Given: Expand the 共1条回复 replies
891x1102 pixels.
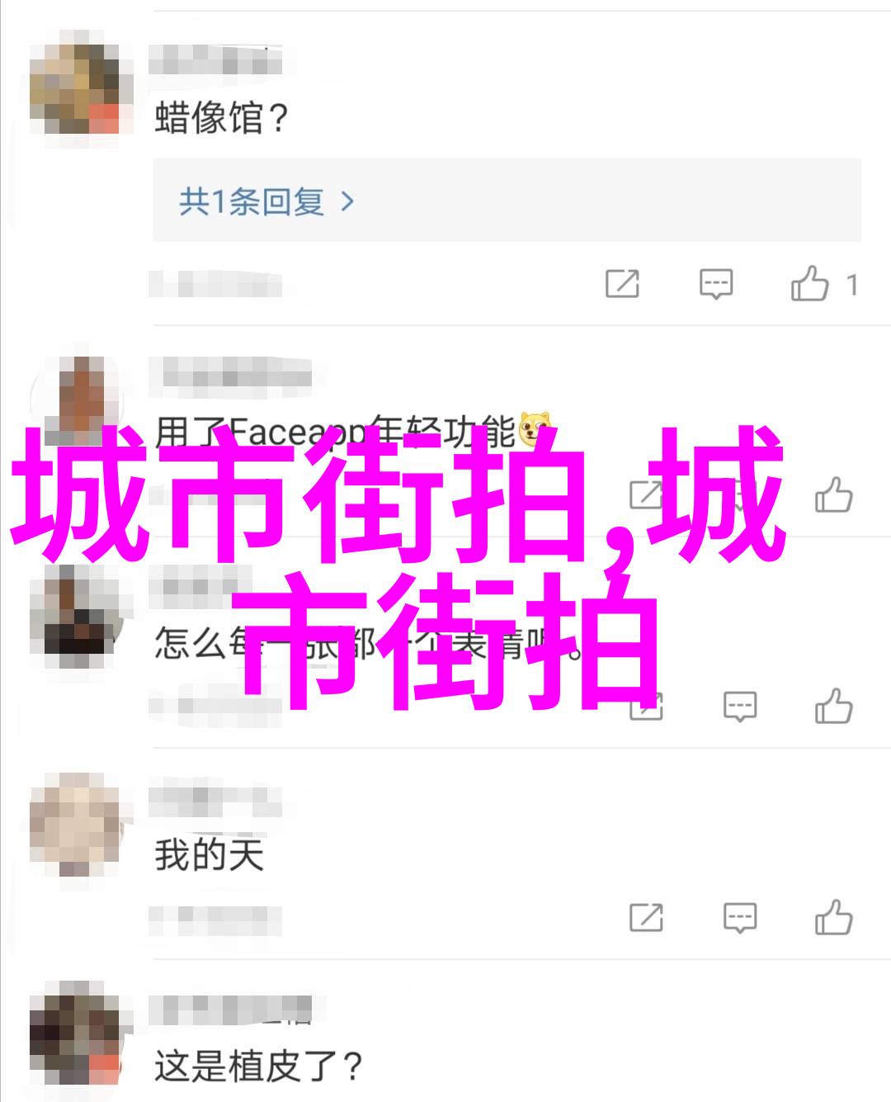Looking at the screenshot, I should point(507,201).
